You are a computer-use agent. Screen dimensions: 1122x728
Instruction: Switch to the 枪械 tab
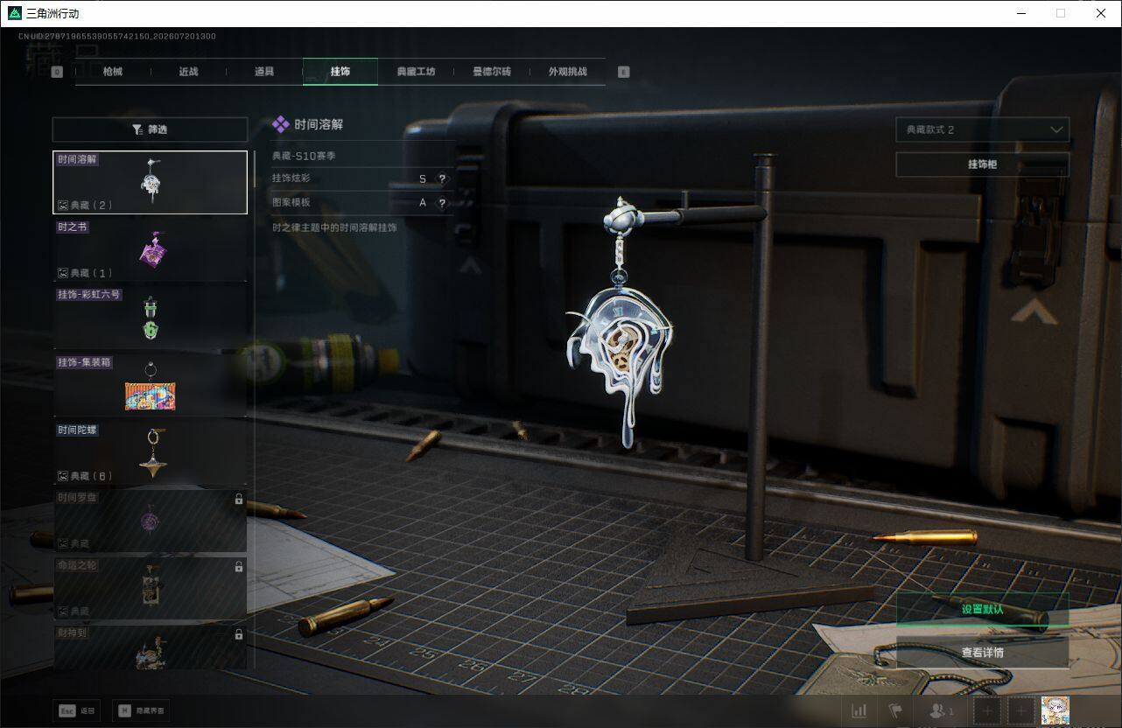[x=113, y=72]
